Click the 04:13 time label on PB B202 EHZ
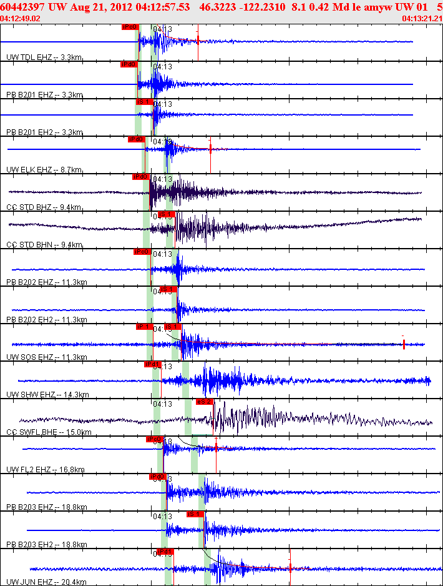443x586 pixels. click(x=163, y=254)
